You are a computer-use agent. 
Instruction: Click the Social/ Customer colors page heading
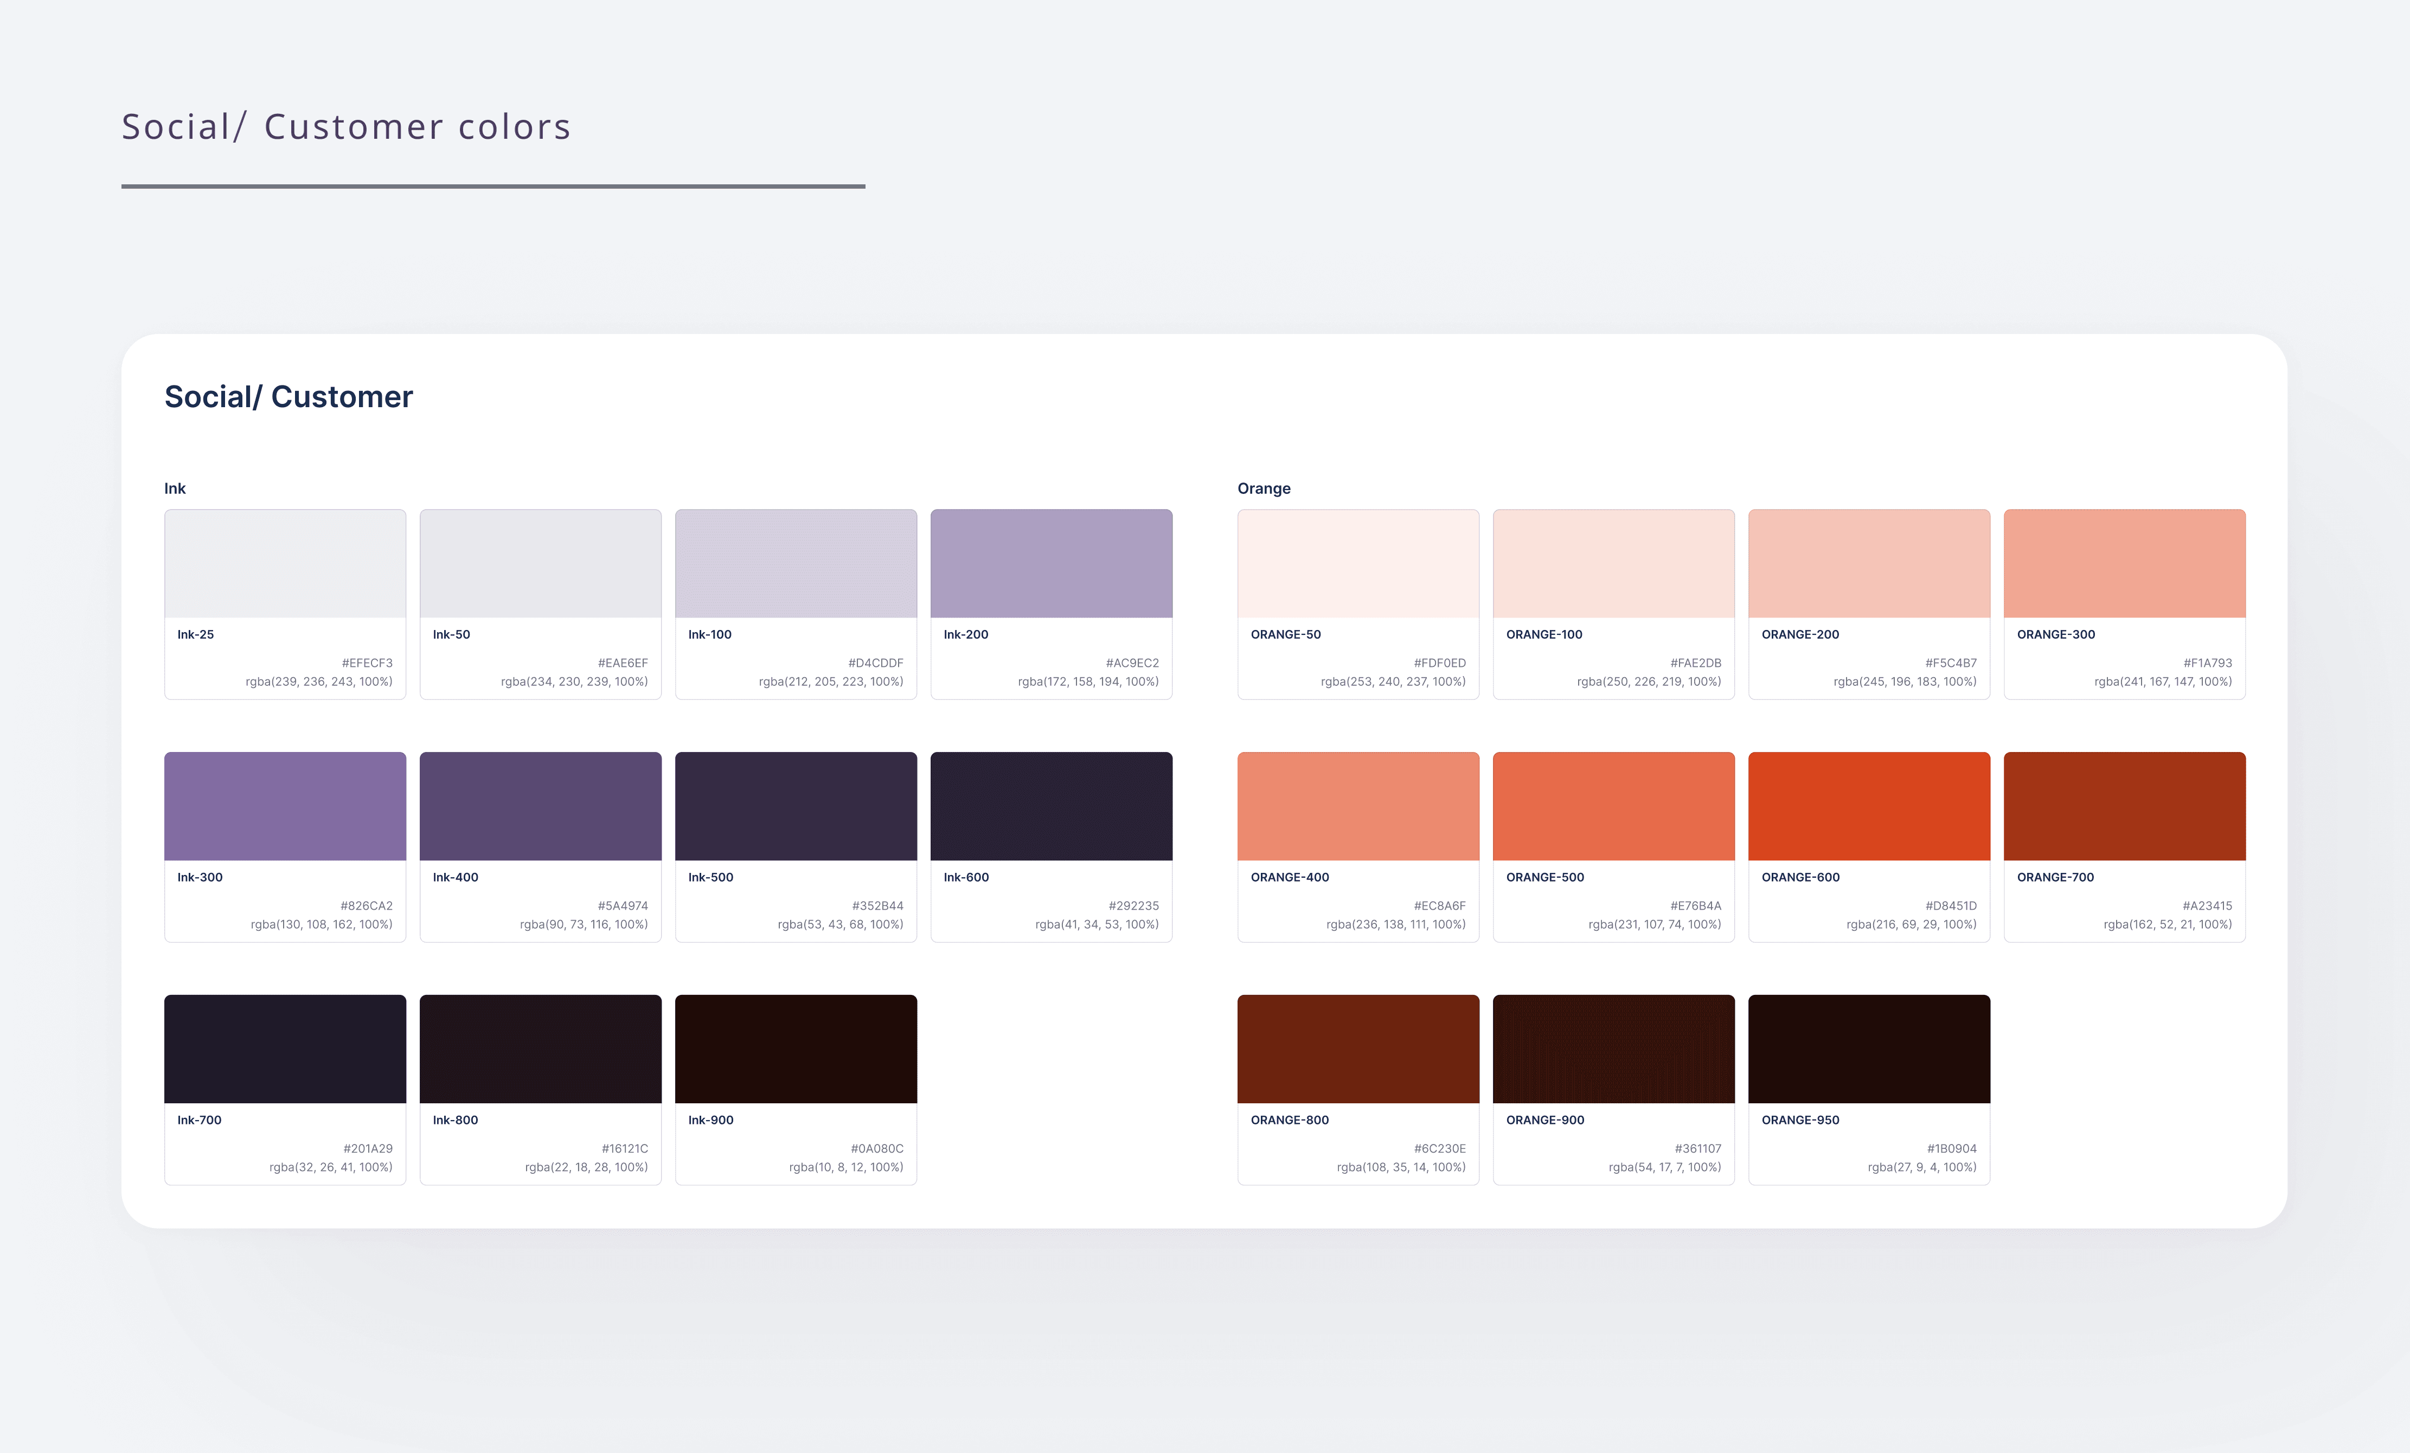[346, 125]
